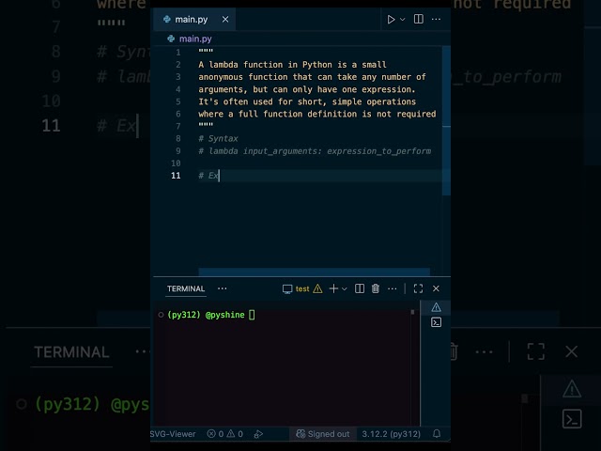Select the main.py editor tab
The image size is (601, 451).
pyautogui.click(x=194, y=19)
